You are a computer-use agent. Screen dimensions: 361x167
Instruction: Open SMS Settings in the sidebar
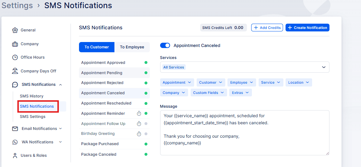pyautogui.click(x=33, y=117)
